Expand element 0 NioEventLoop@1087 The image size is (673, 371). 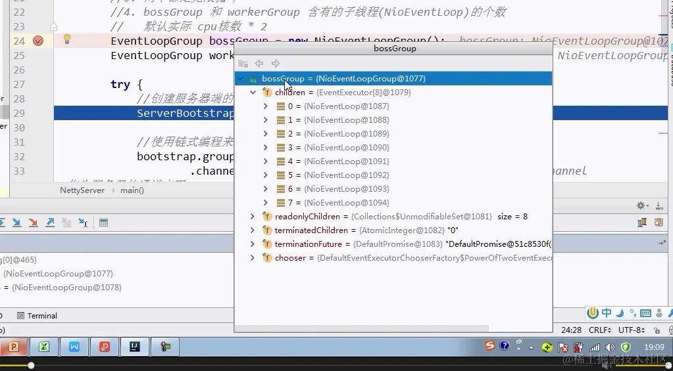point(265,106)
